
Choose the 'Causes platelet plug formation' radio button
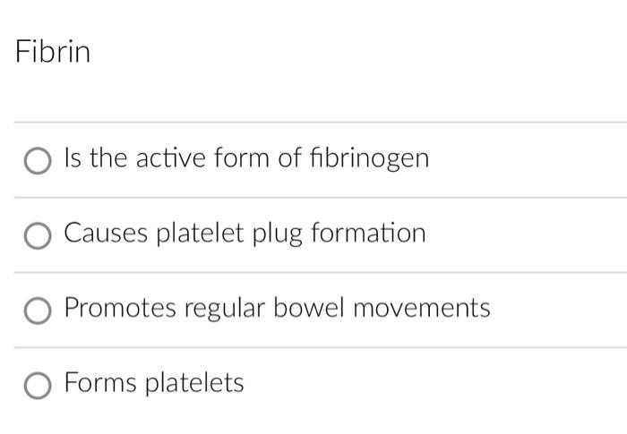38,236
